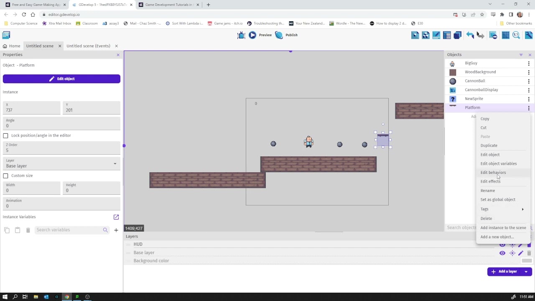Add a new instance variable with plus icon

tap(116, 230)
